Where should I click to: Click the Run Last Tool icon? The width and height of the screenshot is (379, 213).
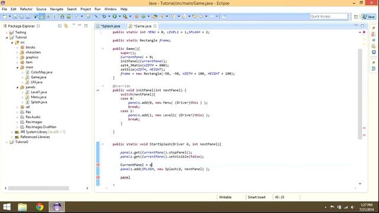[125, 17]
